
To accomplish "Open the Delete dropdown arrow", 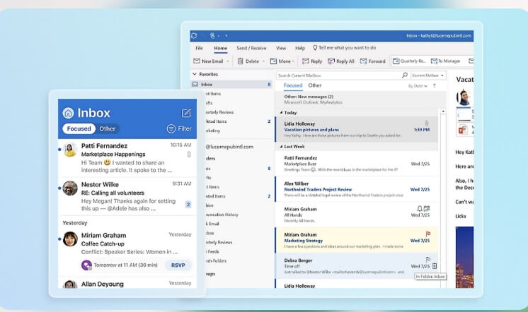I will pos(263,61).
